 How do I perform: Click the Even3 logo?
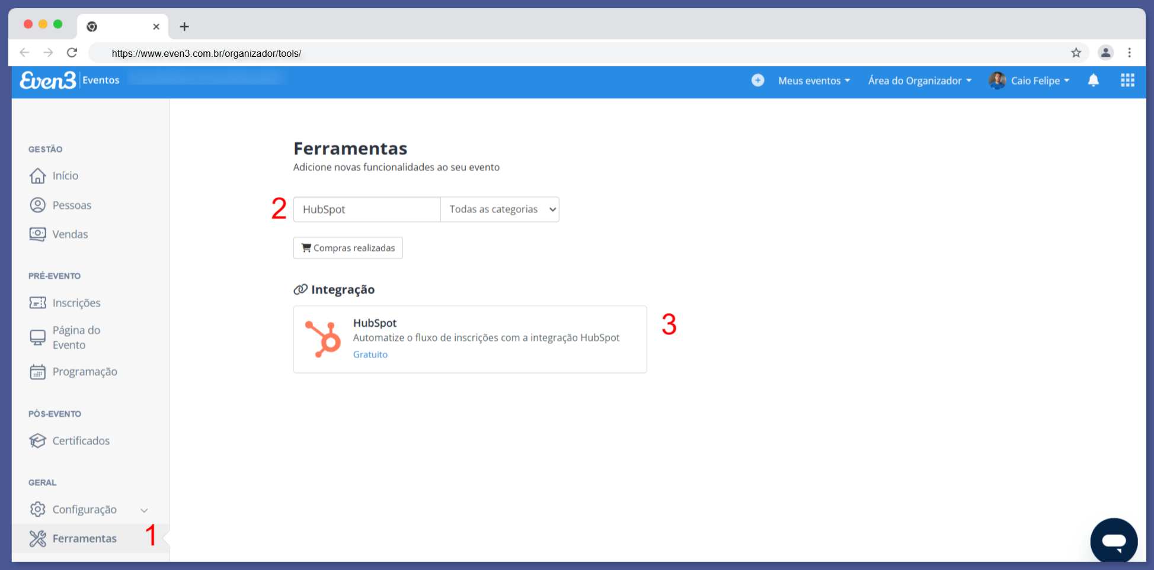[48, 80]
